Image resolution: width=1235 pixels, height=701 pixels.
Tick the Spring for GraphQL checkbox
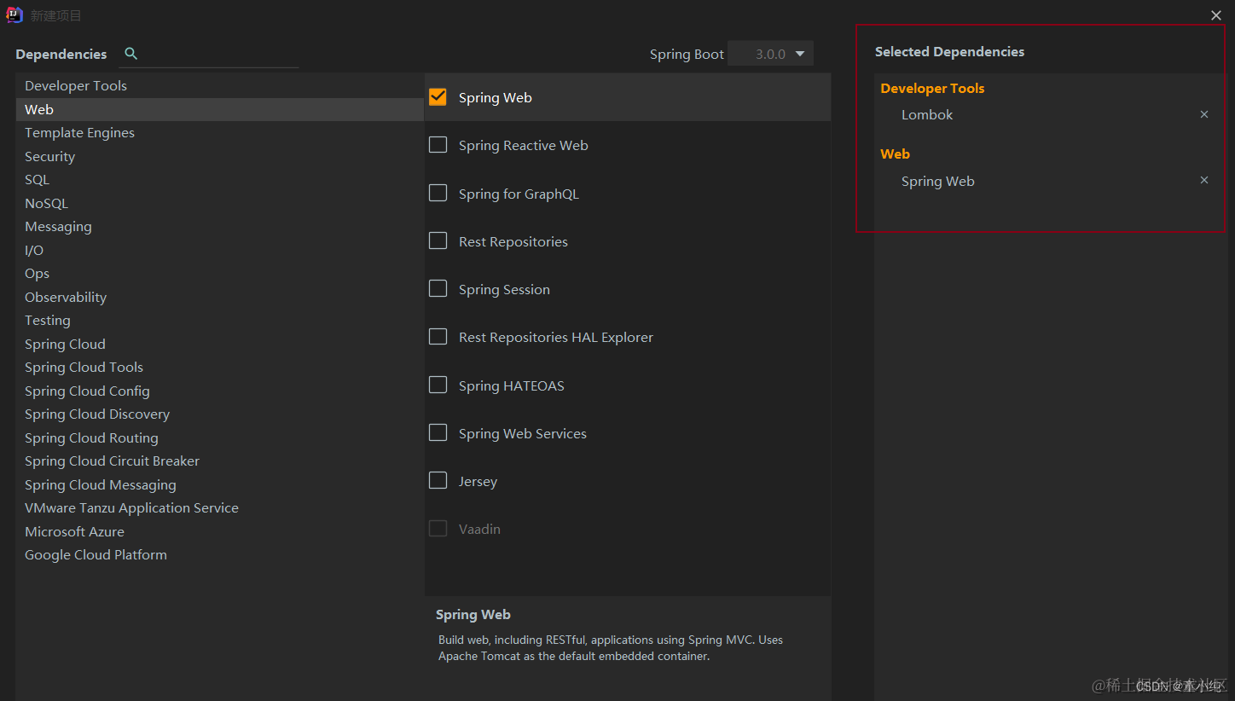[x=438, y=193]
